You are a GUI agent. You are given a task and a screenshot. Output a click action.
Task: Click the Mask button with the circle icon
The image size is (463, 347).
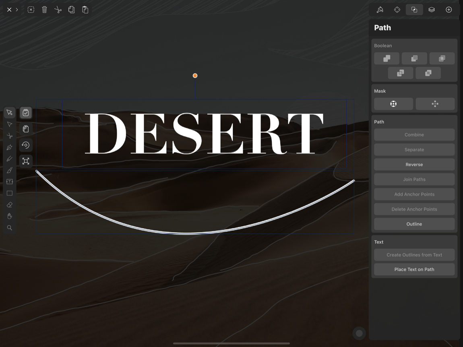[393, 103]
